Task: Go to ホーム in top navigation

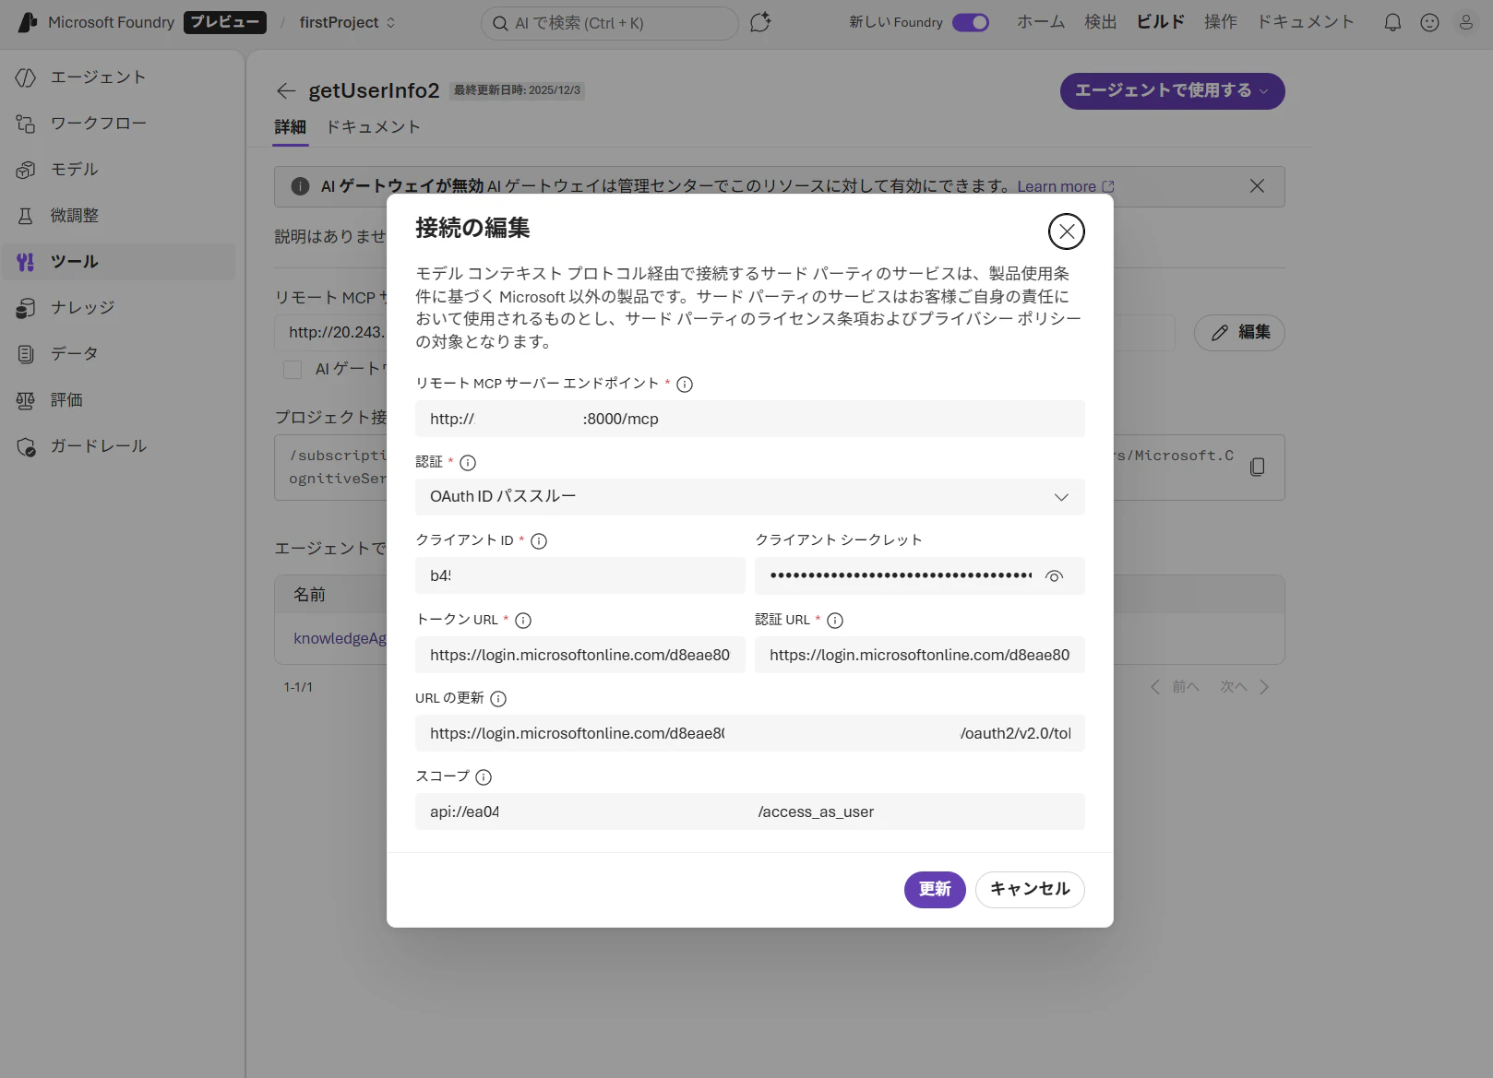Action: [1041, 22]
